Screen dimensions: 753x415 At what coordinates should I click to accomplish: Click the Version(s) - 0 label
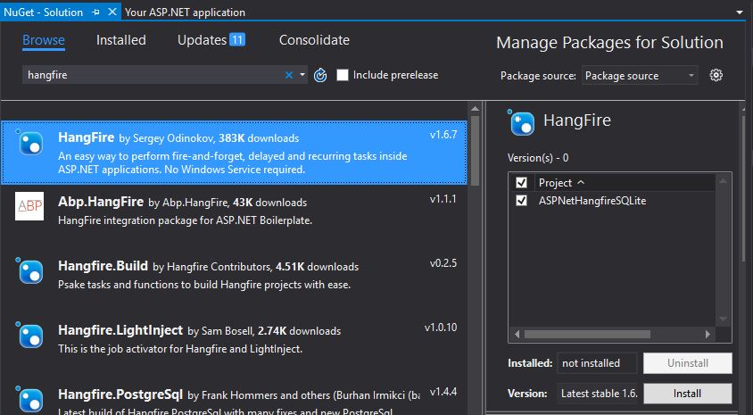(538, 158)
